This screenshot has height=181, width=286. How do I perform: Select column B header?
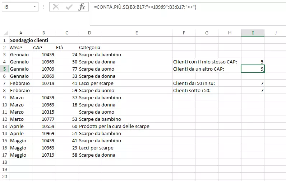(x=43, y=33)
